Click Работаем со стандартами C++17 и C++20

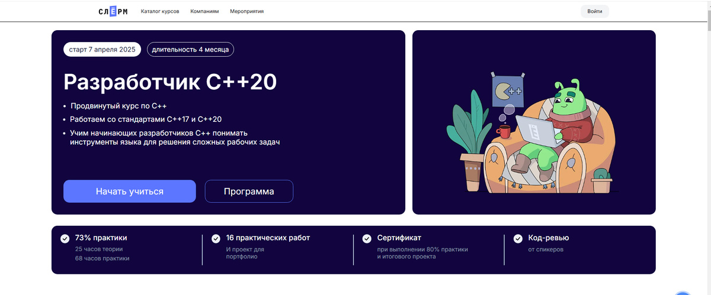tap(146, 119)
